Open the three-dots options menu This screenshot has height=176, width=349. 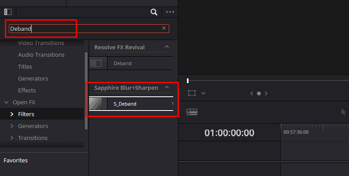pyautogui.click(x=170, y=12)
